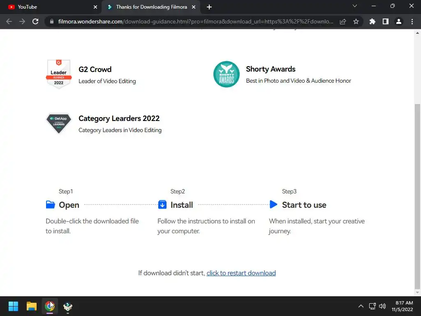Click the site lock icon in the address bar
Viewport: 421px width, 316px height.
[52, 21]
